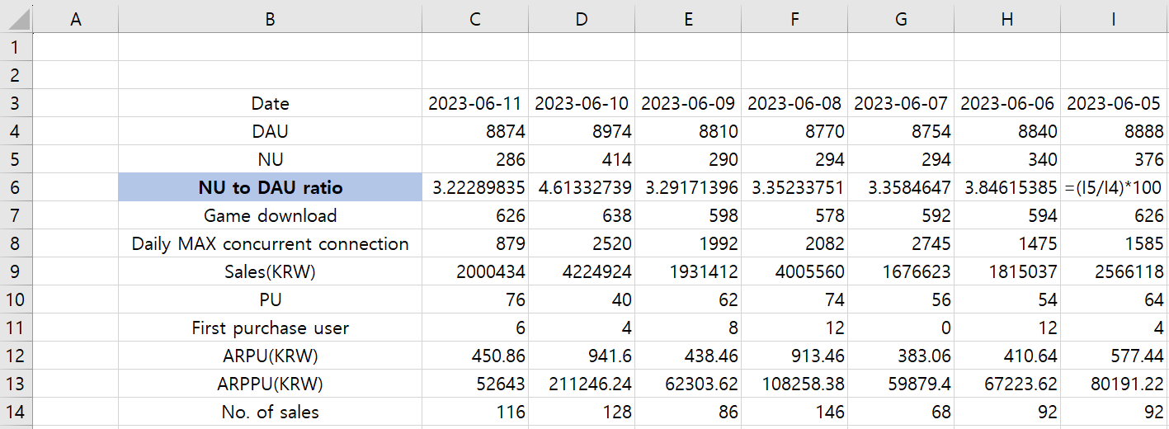1169x429 pixels.
Task: Select column C header
Action: point(475,18)
